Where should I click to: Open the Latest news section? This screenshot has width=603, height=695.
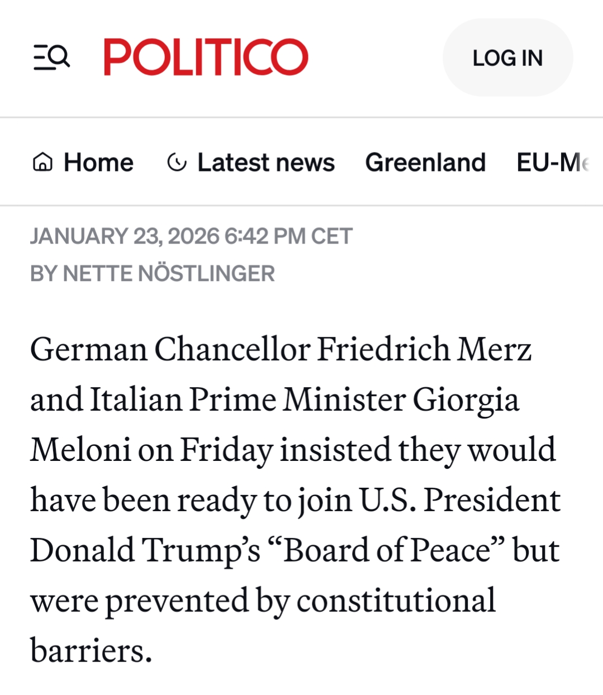click(x=265, y=163)
